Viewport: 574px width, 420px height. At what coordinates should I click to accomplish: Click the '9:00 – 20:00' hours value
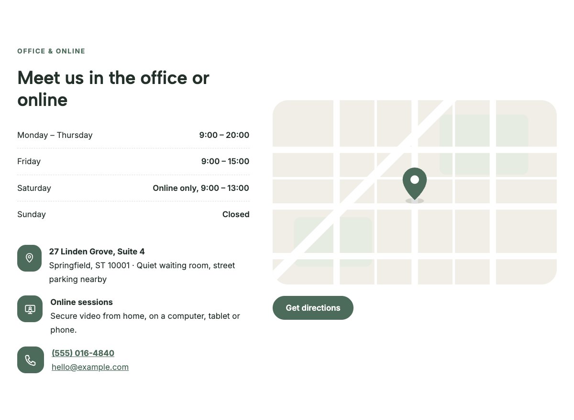[x=224, y=135]
